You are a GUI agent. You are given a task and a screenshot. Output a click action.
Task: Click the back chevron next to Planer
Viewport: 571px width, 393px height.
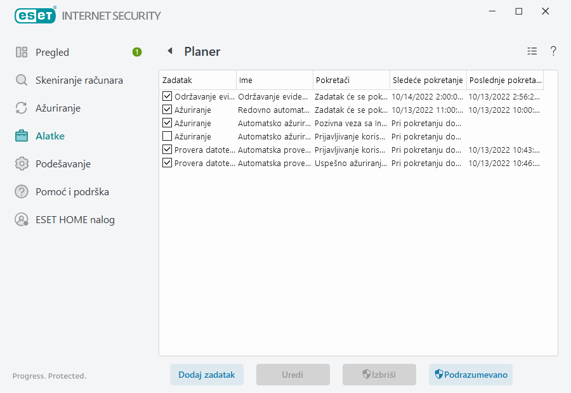pos(169,51)
